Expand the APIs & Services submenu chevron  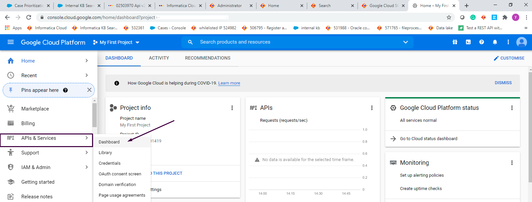point(87,138)
